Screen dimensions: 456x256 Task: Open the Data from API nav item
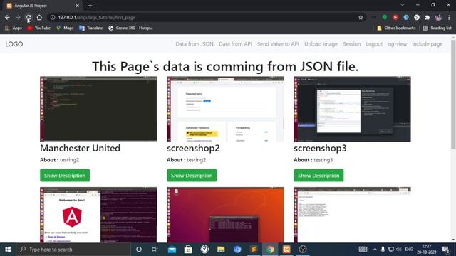[235, 44]
